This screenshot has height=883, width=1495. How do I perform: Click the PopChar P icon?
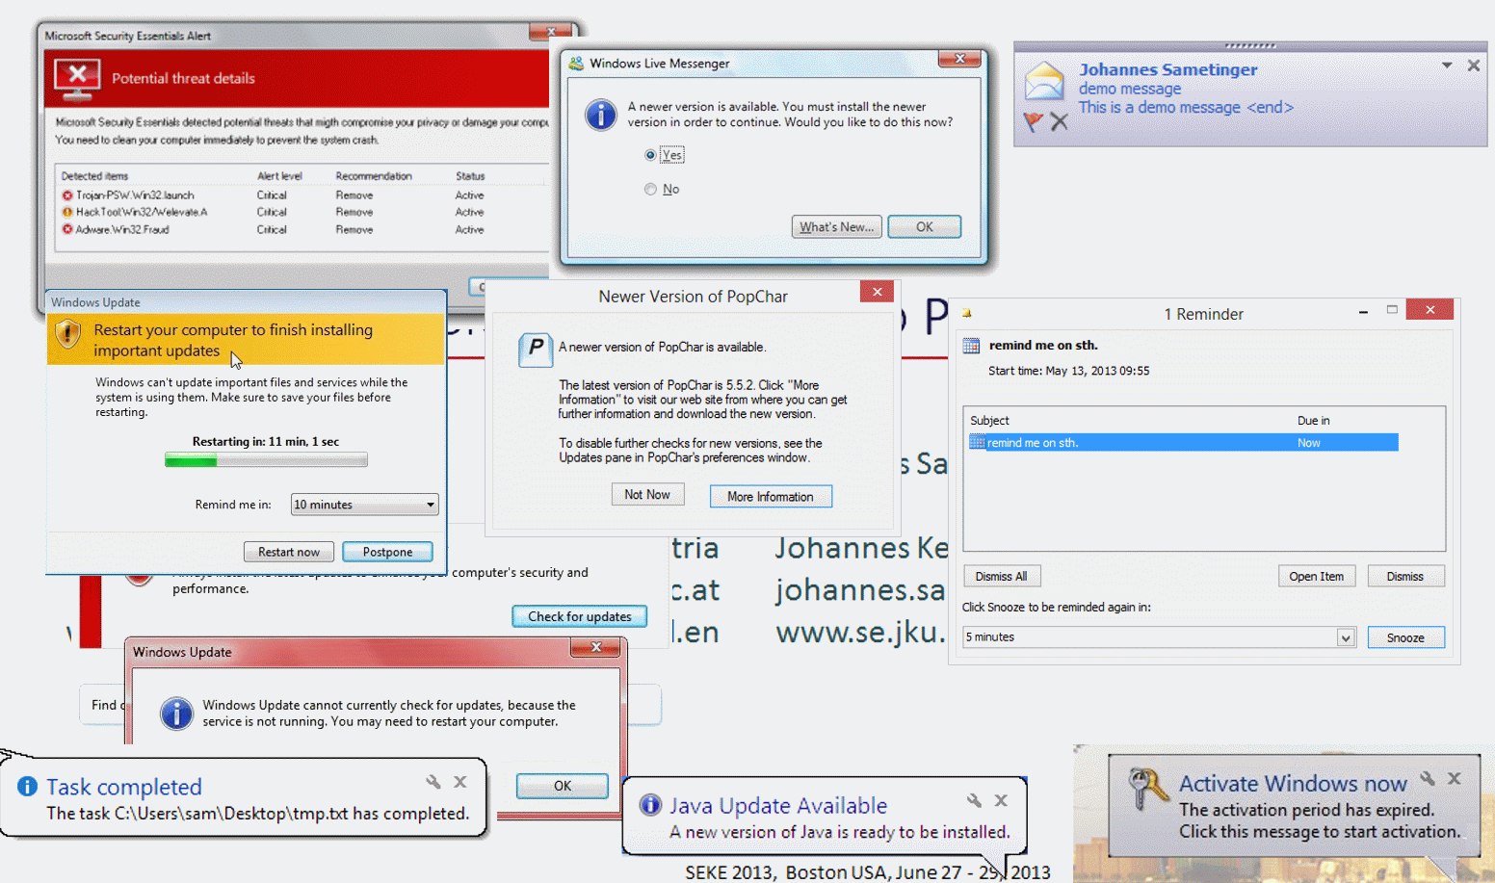(536, 349)
